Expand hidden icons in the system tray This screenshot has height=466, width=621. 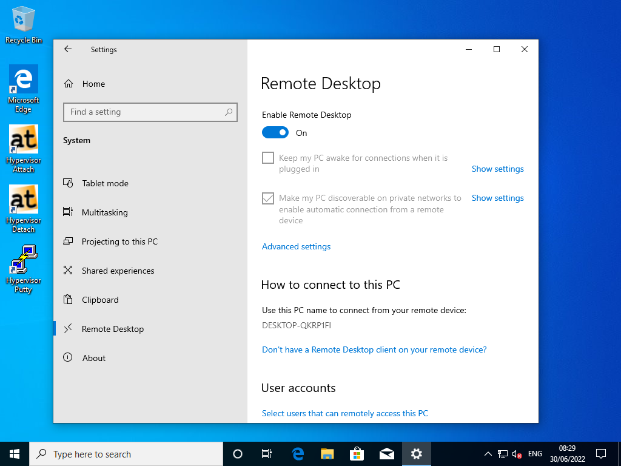(488, 453)
